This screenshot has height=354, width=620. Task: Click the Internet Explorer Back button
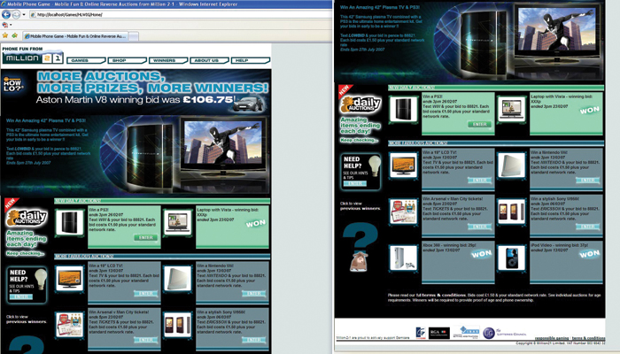[6, 15]
